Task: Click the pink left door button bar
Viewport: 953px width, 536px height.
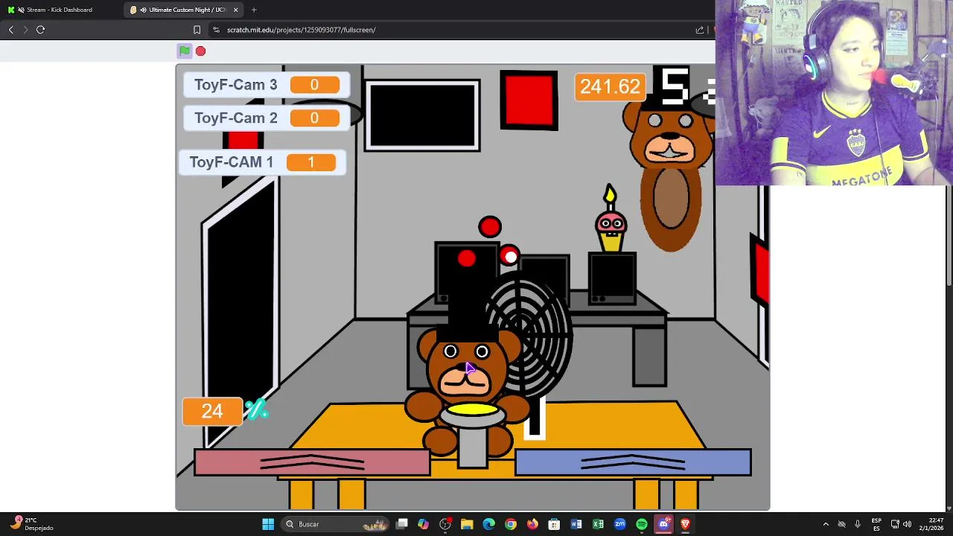Action: click(312, 462)
